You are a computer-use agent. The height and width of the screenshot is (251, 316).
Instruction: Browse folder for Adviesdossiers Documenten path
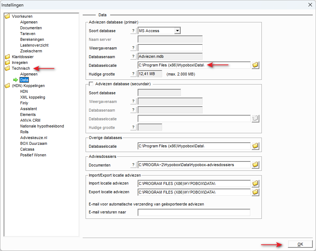tap(255, 165)
